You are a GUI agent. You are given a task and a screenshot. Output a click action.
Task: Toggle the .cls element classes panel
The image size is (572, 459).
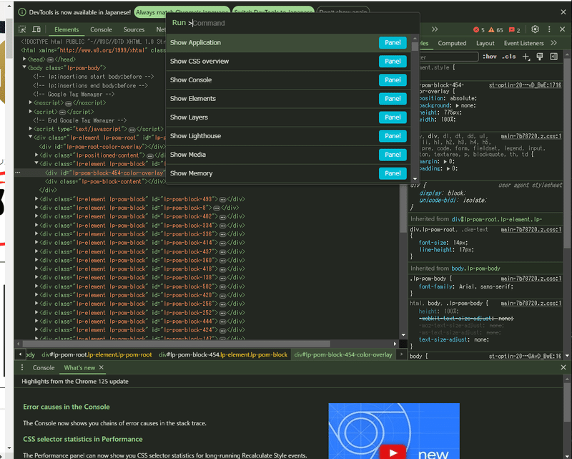coord(509,57)
